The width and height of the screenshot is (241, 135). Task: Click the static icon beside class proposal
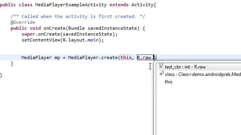coord(162,73)
